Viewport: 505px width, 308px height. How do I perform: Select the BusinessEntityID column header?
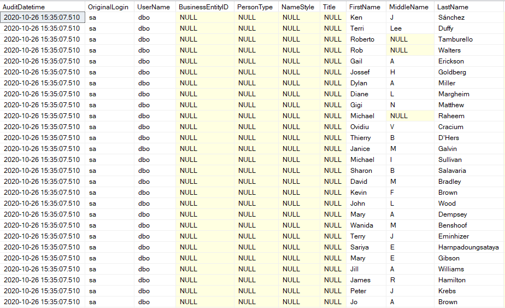coord(204,7)
